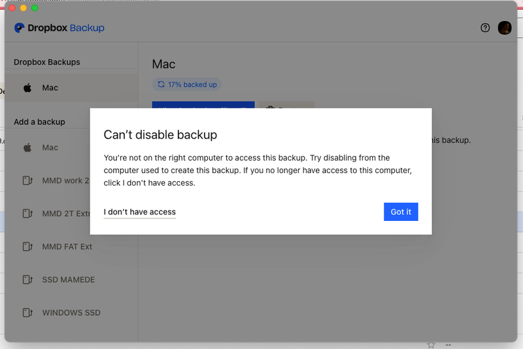Click the 17% backed up status badge
This screenshot has height=349, width=523.
pos(187,84)
